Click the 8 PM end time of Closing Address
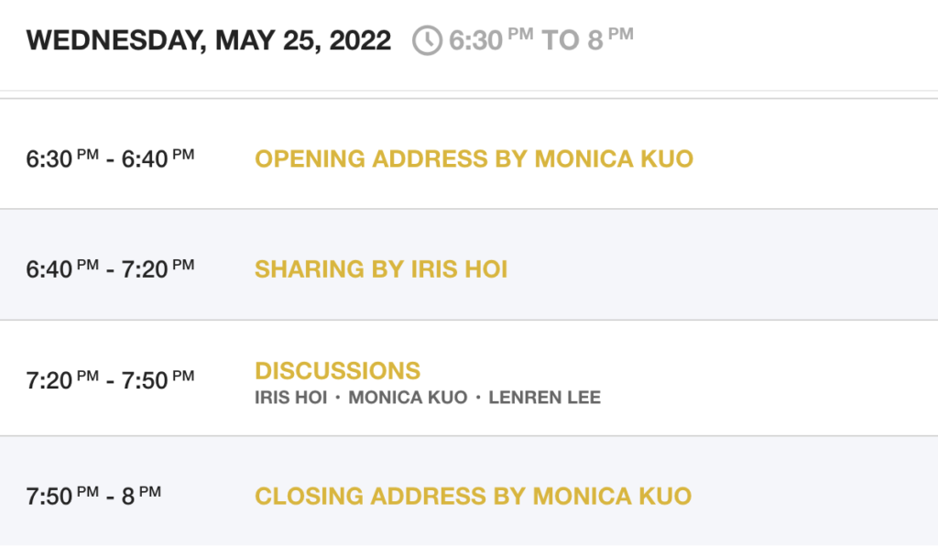The height and width of the screenshot is (547, 938). point(140,497)
